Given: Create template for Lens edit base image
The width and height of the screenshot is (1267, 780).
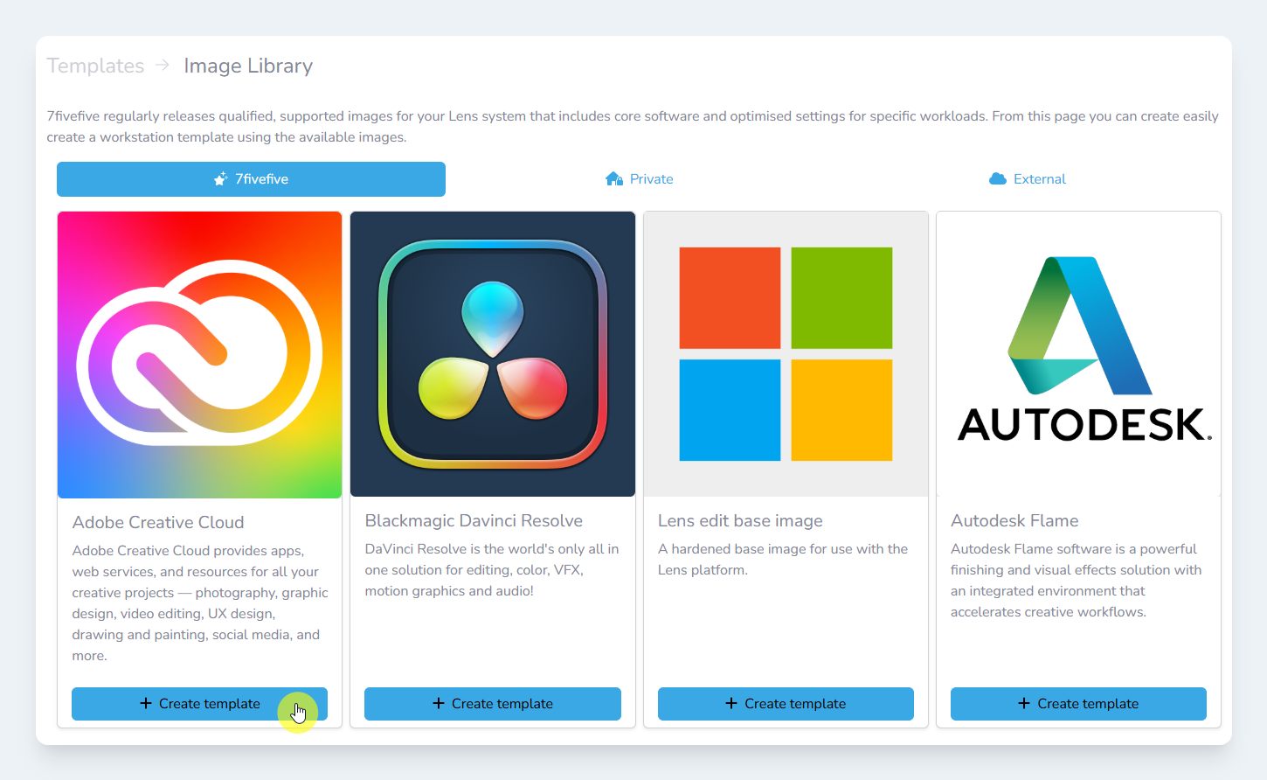Looking at the screenshot, I should [x=786, y=704].
